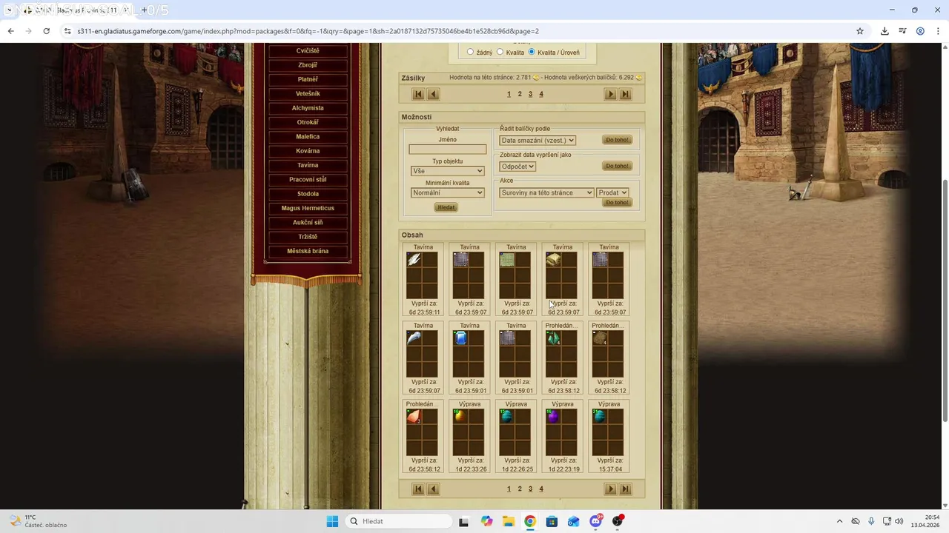
Task: Go to previous page below Obsah grid
Action: point(434,489)
